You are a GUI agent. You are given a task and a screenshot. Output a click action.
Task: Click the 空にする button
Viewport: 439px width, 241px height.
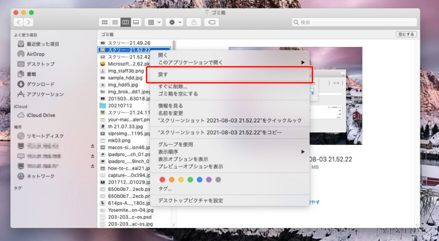click(406, 34)
